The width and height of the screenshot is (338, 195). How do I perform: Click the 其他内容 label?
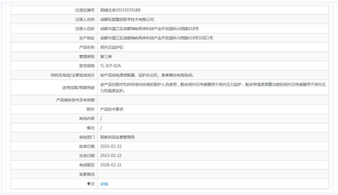coord(87,119)
